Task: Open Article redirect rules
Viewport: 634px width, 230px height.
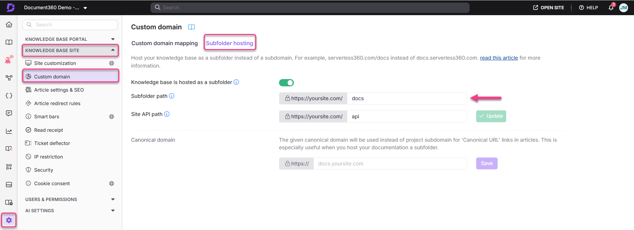Action: pyautogui.click(x=70, y=103)
